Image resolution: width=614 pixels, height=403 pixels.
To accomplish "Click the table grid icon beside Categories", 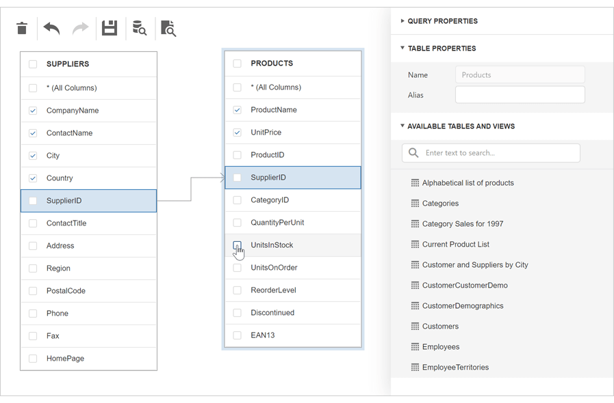I will coord(414,203).
